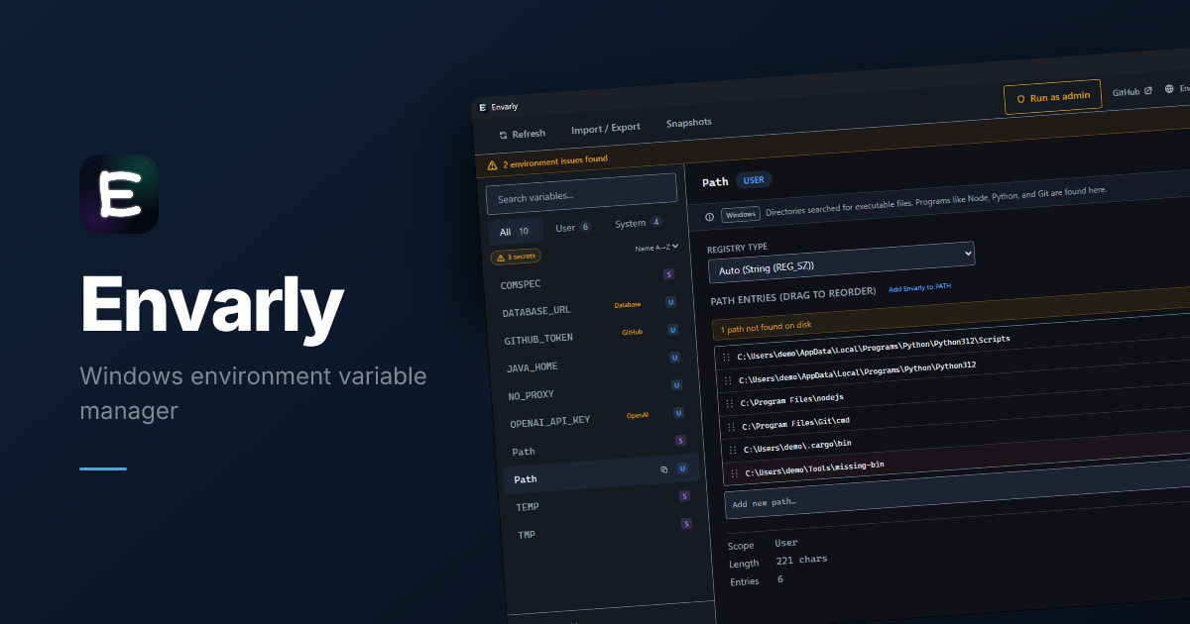Click the U scope badge on the JAVA_HOME row
Image resolution: width=1190 pixels, height=624 pixels.
pos(674,358)
